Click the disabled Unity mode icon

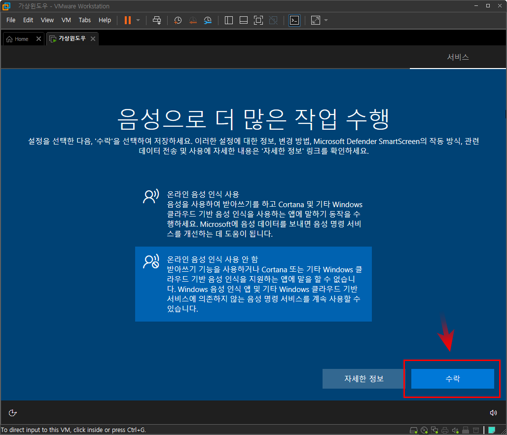[x=273, y=20]
